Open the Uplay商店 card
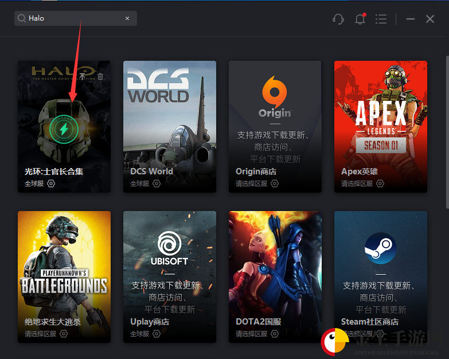This screenshot has width=449, height=359. [x=170, y=277]
